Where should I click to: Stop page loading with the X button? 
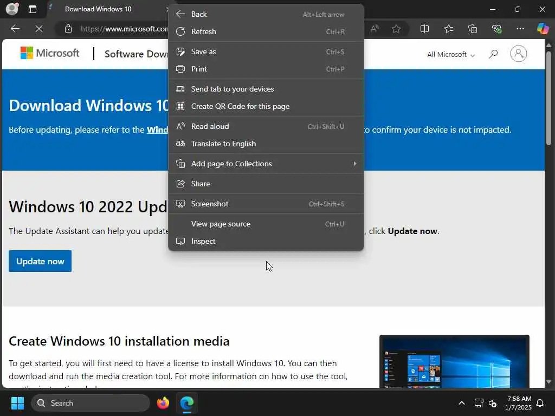[x=39, y=29]
